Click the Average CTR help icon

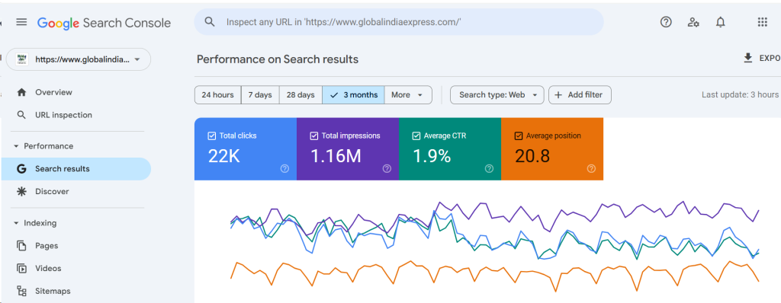coord(489,169)
